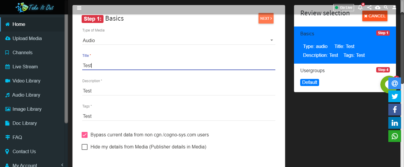The image size is (404, 167).
Task: Open the Type of Media dropdown
Action: [x=179, y=40]
